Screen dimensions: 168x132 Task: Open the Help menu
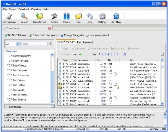pyautogui.click(x=46, y=9)
